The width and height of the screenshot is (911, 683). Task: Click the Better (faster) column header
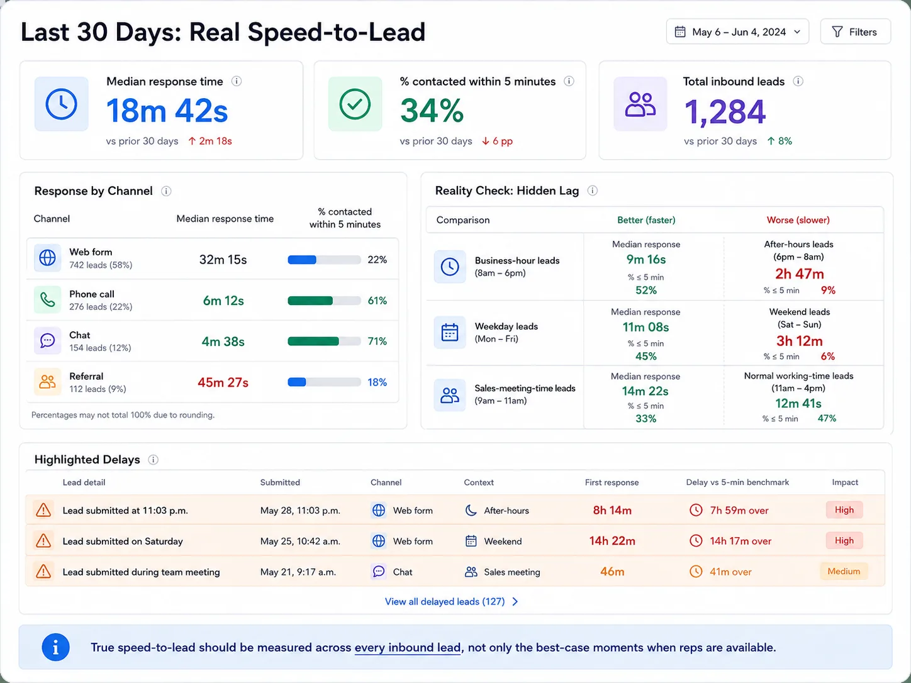(x=646, y=220)
